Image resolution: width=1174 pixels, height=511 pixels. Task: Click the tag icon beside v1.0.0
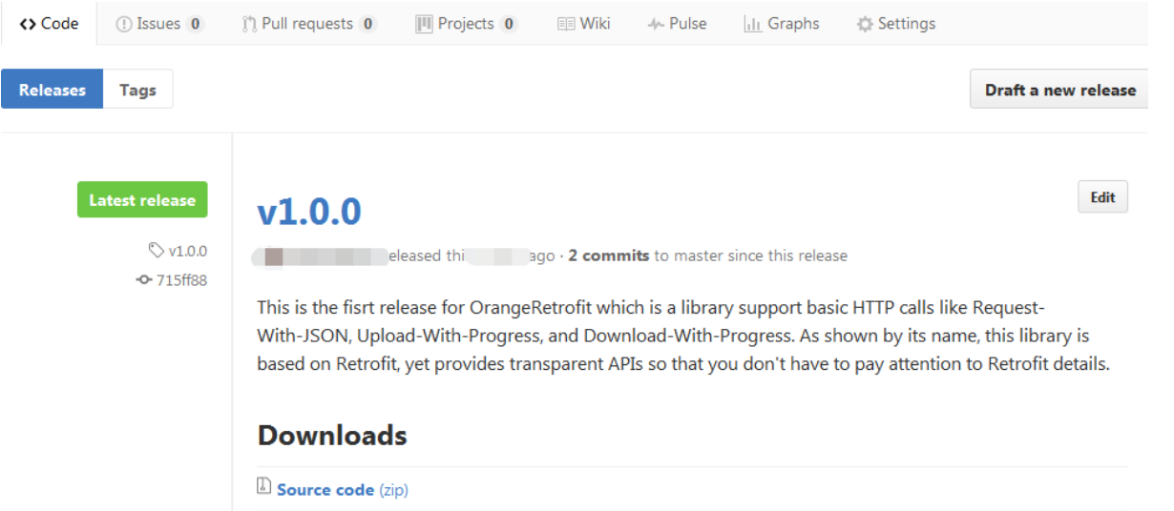coord(157,251)
